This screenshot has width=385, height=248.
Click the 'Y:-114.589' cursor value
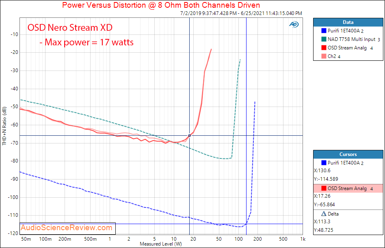(326, 179)
